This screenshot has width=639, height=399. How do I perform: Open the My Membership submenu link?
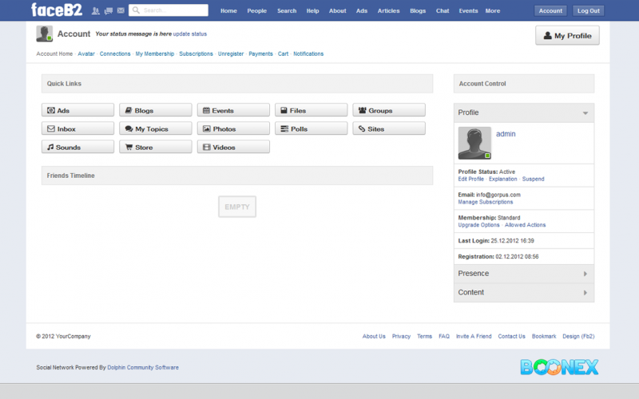[x=154, y=53]
